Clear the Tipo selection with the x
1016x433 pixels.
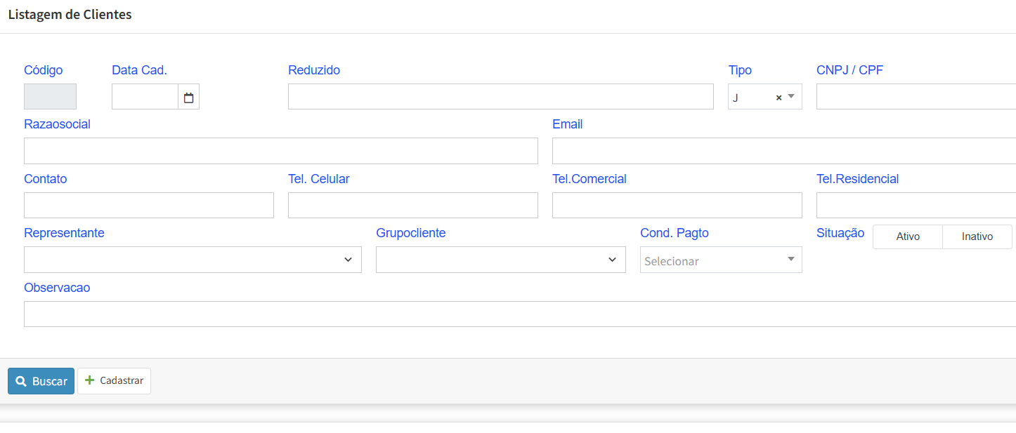(x=779, y=98)
